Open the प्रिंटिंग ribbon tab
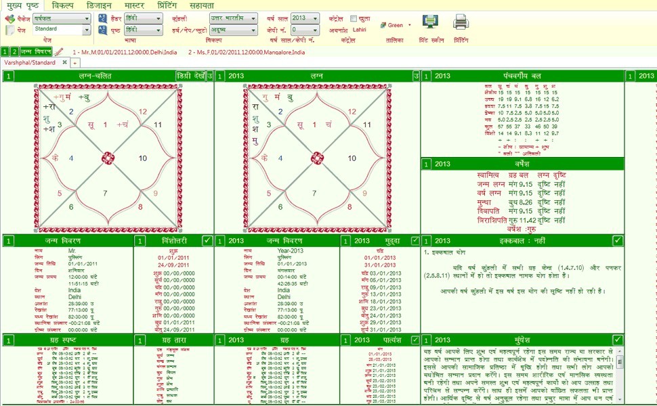Image resolution: width=657 pixels, height=406 pixels. pos(167,5)
